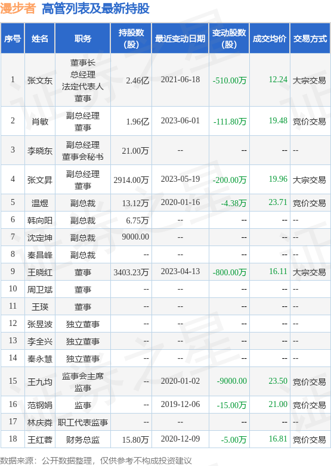
Task: Select the name 沈定坤 in row 7
Action: pyautogui.click(x=40, y=237)
